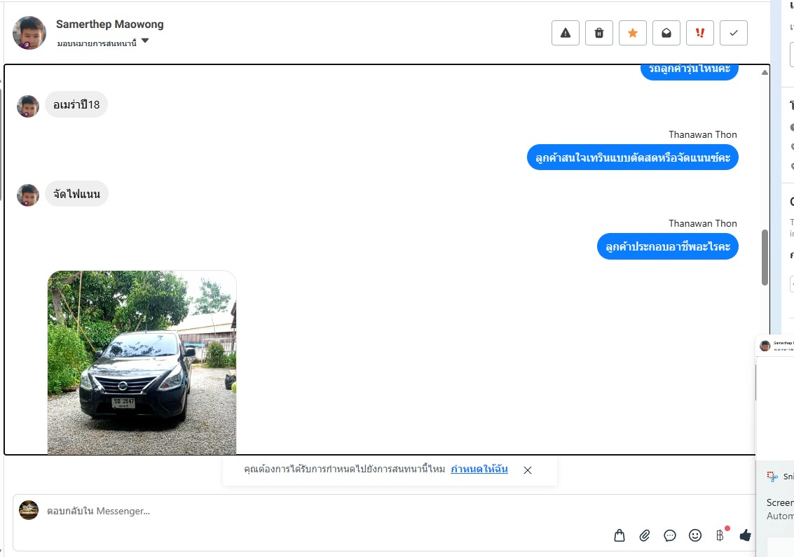Star this conversation as follow up
The image size is (794, 557).
(x=632, y=34)
